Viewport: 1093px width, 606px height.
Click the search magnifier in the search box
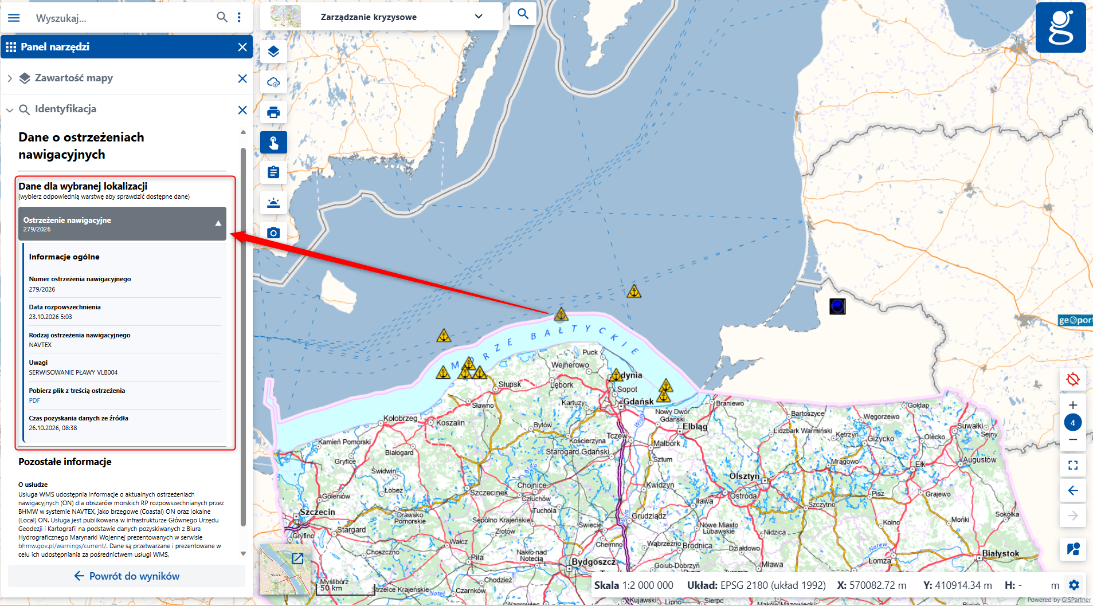pos(222,17)
